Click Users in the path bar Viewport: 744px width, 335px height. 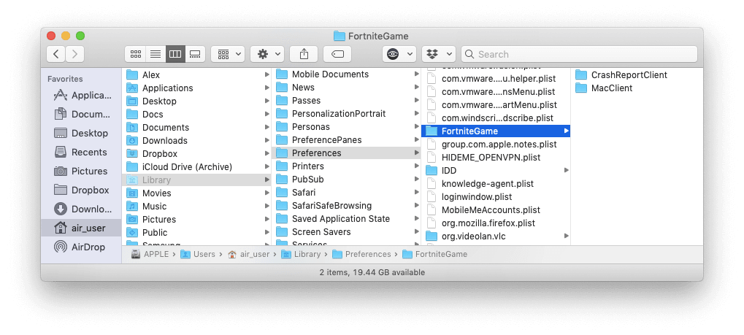click(x=198, y=254)
